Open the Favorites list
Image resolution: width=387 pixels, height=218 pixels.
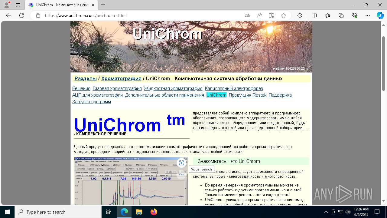tap(328, 15)
